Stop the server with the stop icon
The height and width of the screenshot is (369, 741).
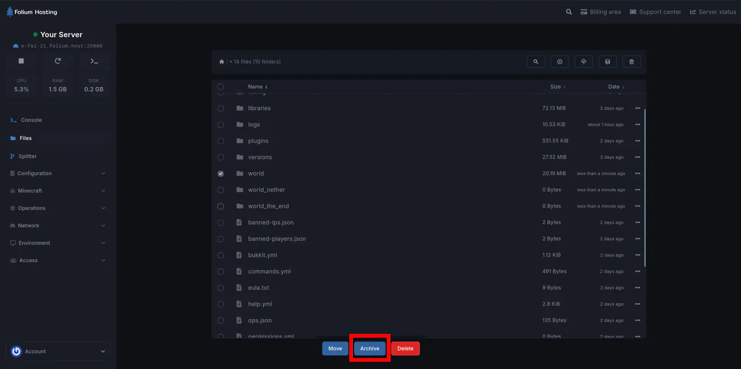[x=21, y=61]
